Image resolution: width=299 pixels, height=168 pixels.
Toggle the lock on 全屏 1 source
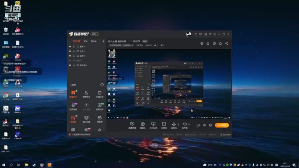(x=74, y=56)
